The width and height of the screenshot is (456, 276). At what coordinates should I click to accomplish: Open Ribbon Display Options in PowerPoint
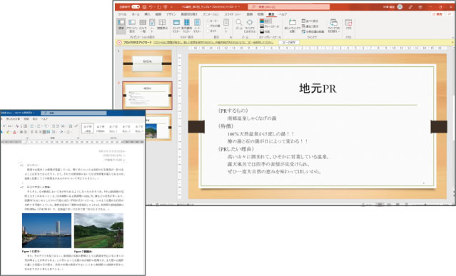coord(420,6)
